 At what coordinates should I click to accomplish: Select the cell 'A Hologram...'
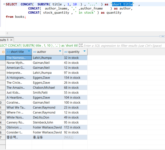pos(19,78)
